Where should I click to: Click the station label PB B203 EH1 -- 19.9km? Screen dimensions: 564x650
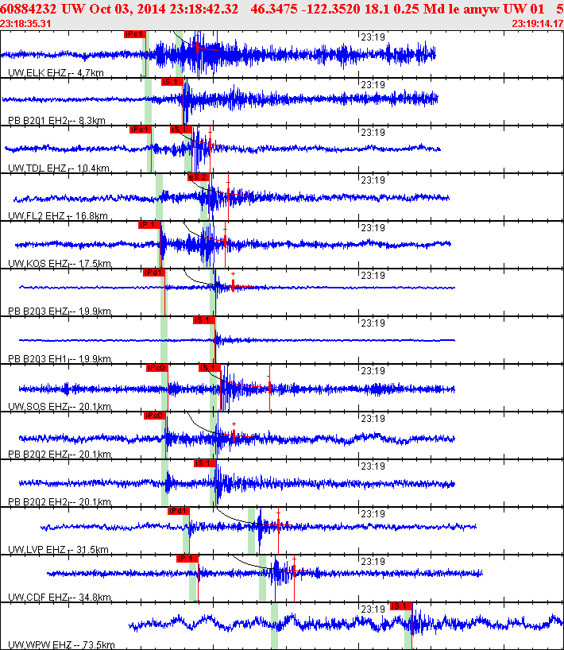(x=60, y=359)
